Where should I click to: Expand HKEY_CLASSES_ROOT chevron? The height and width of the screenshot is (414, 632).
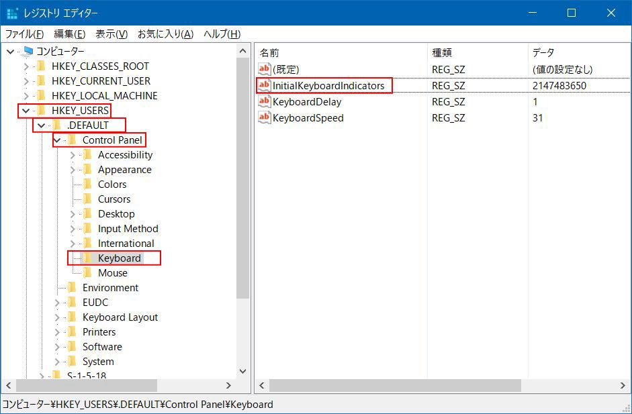tap(26, 66)
